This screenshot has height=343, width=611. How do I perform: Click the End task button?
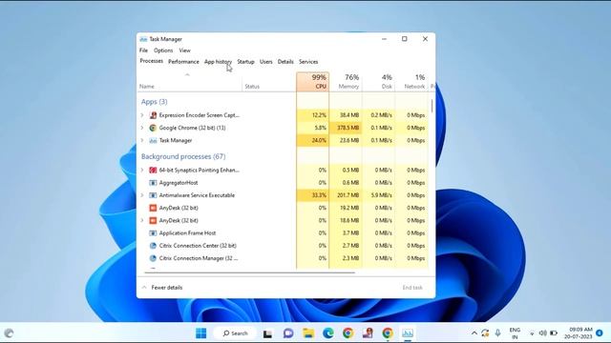412,288
